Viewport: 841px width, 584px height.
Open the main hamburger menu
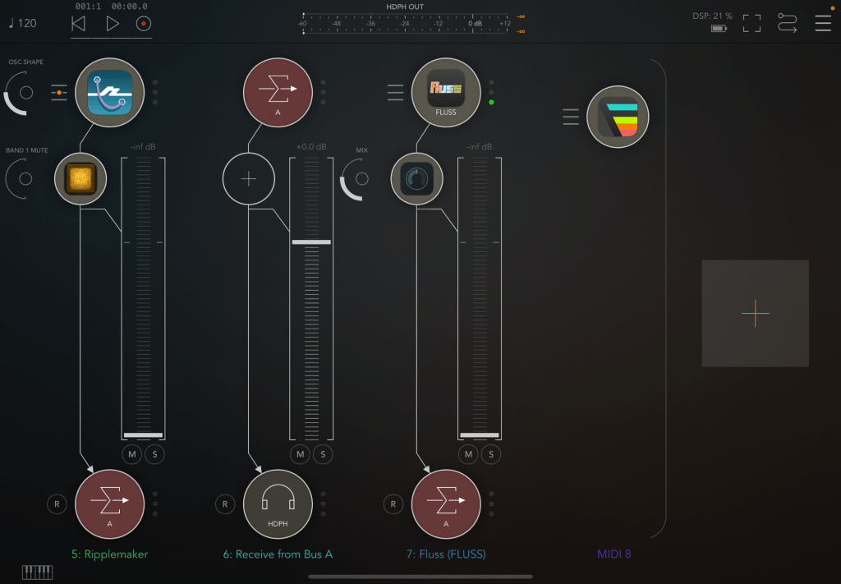[x=822, y=23]
